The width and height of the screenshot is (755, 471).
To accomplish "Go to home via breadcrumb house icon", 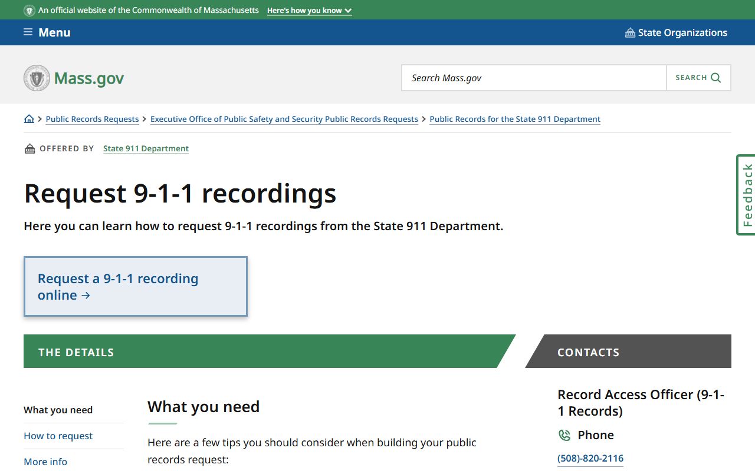I will coord(29,119).
